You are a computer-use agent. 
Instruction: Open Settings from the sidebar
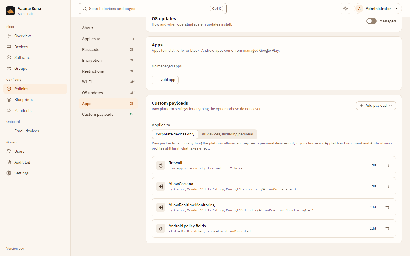[35, 173]
